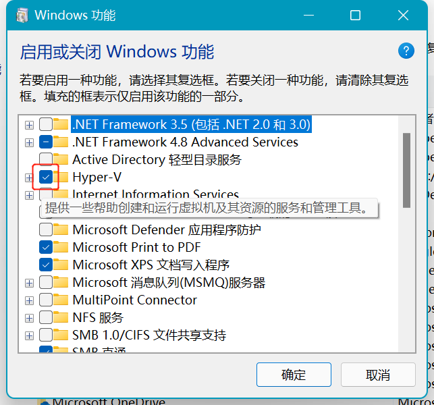Click folder icon beside Microsoft XPS 文档写入程序
The width and height of the screenshot is (434, 405).
point(61,265)
